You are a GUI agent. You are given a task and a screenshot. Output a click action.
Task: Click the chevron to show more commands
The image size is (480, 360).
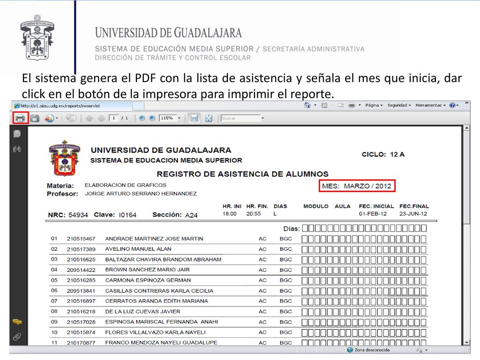point(466,103)
